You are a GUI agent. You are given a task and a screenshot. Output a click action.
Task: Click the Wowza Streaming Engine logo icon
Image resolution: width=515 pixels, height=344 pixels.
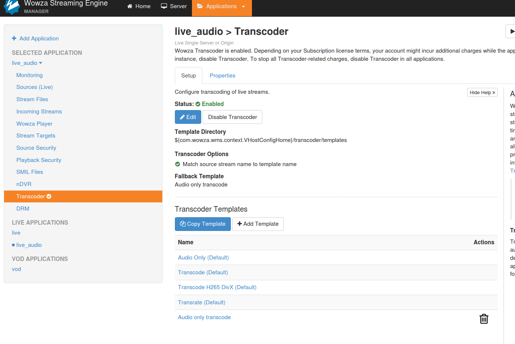click(11, 7)
